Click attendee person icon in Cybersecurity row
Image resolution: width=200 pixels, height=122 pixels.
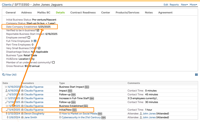coord(141,117)
